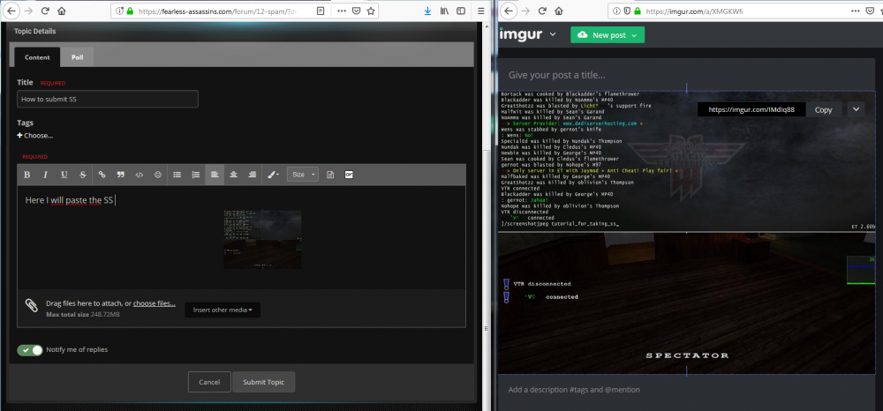Screen dimensions: 883x411
Task: Align the editor text right
Action: [x=252, y=175]
